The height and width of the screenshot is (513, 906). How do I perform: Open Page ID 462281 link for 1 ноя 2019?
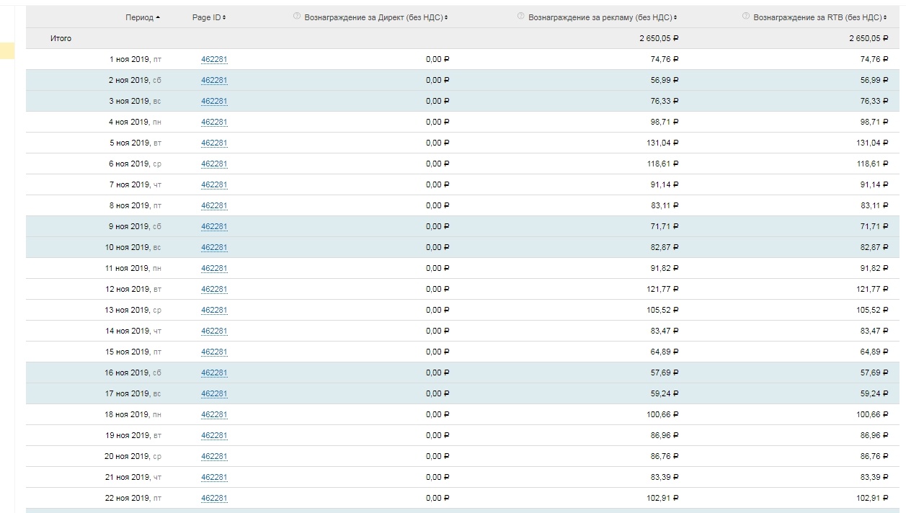click(x=214, y=60)
